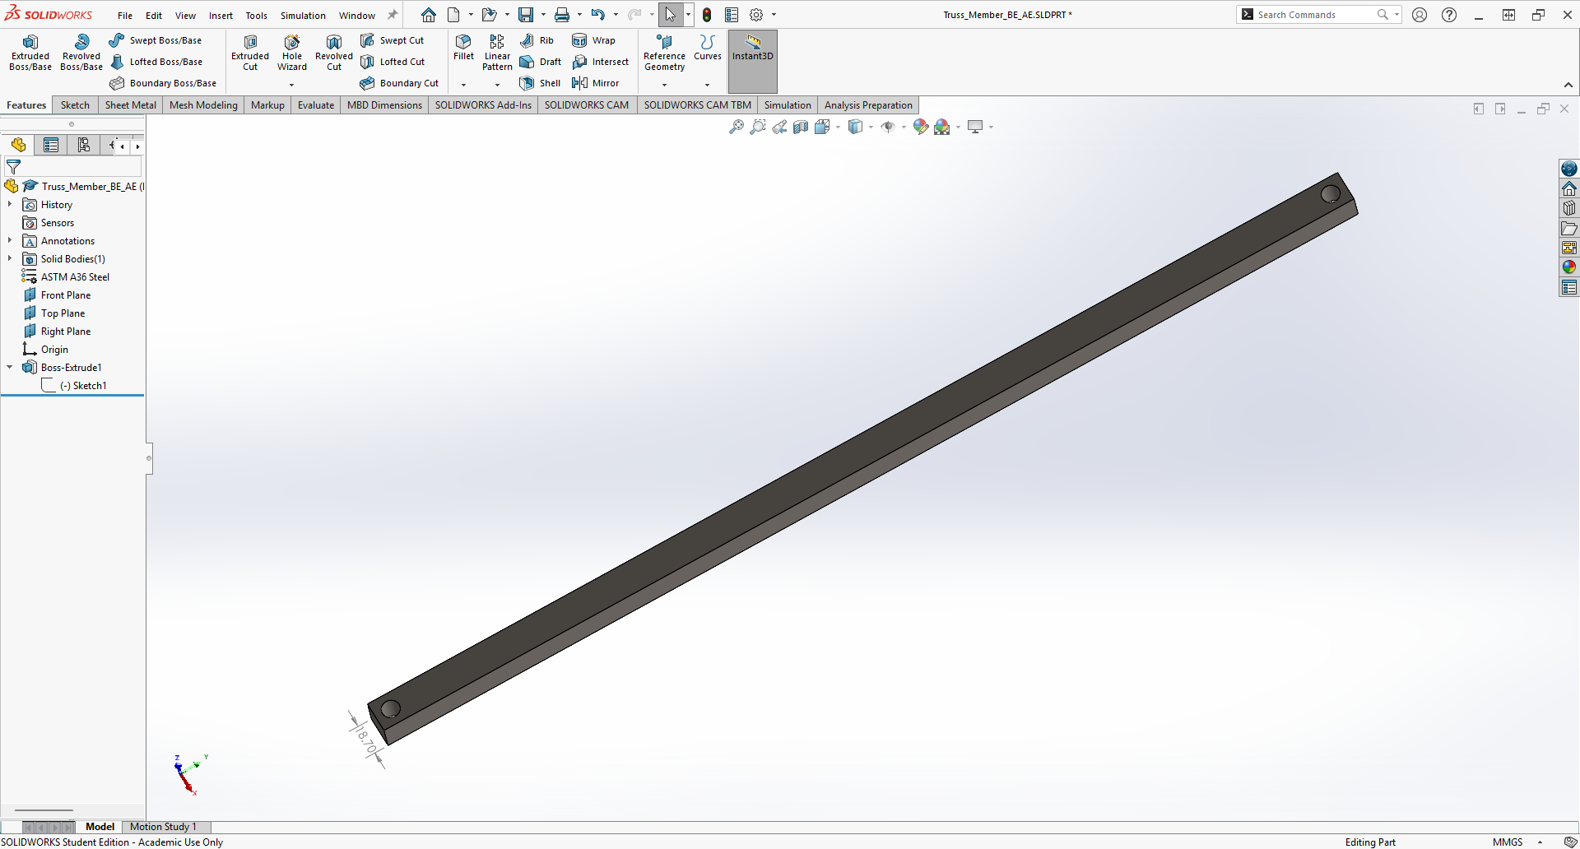This screenshot has width=1580, height=849.
Task: Select the Rib tool
Action: click(x=537, y=40)
